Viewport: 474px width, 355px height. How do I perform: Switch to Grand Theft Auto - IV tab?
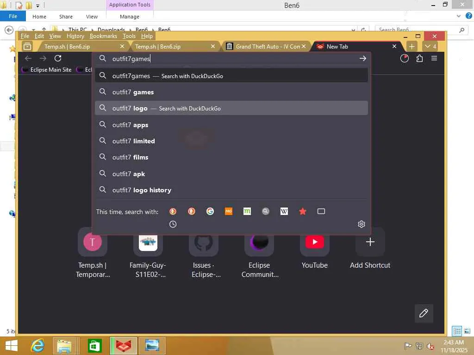(x=266, y=47)
